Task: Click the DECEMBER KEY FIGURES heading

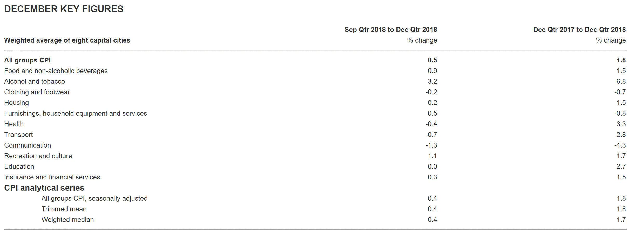Action: tap(64, 9)
